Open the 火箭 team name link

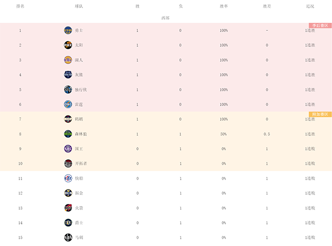pyautogui.click(x=78, y=208)
